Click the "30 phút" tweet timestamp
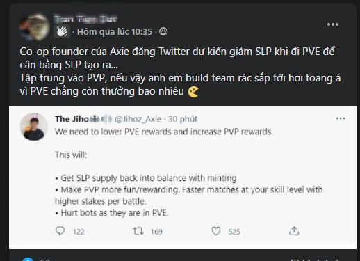The image size is (360, 261). click(x=183, y=119)
